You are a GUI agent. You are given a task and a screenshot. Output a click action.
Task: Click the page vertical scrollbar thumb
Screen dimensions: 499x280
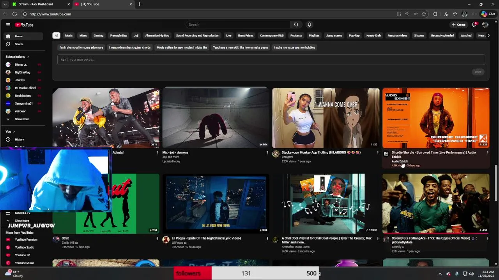click(x=496, y=182)
